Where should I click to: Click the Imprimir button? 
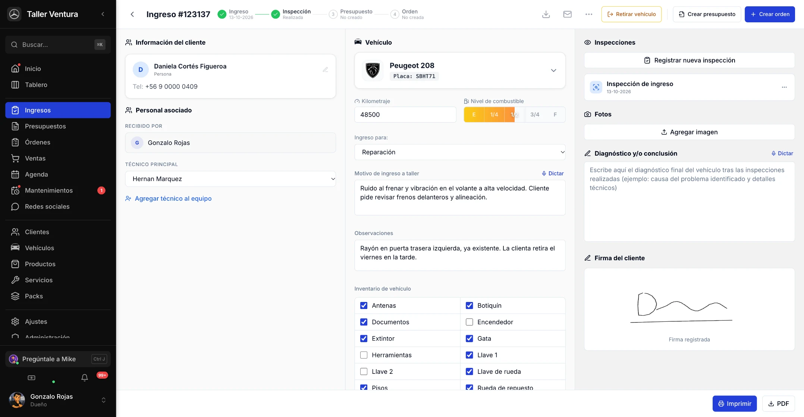click(735, 404)
